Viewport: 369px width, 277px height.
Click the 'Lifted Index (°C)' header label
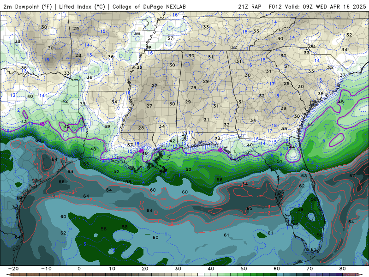82,6
